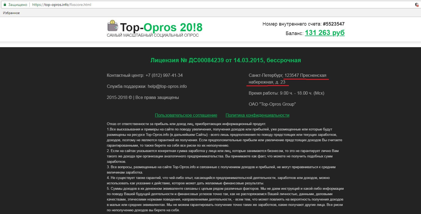The width and height of the screenshot is (421, 214).
Task: Click the underlined Пресненская набережная address
Action: point(305,76)
